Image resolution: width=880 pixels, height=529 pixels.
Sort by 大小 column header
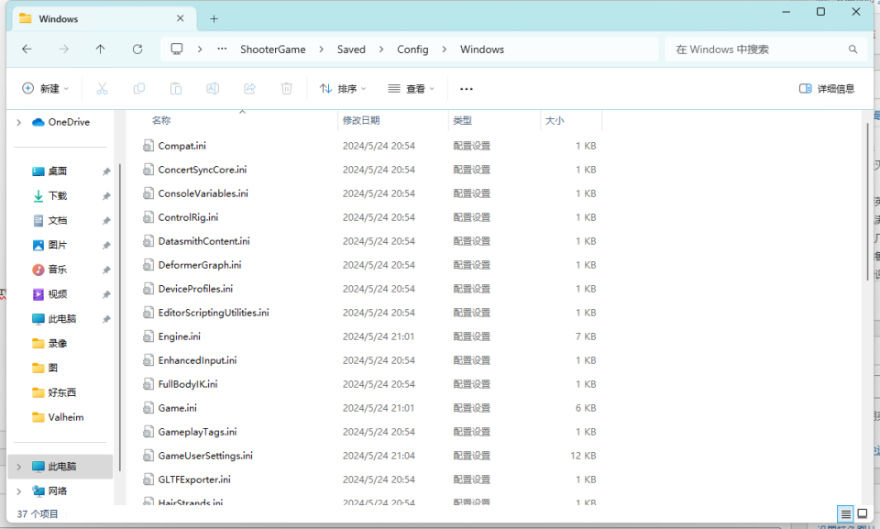(x=555, y=120)
